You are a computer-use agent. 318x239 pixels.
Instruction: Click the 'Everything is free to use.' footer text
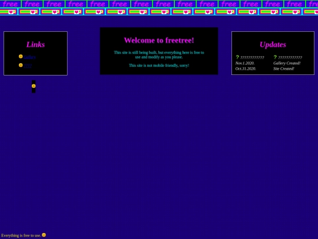pyautogui.click(x=21, y=235)
